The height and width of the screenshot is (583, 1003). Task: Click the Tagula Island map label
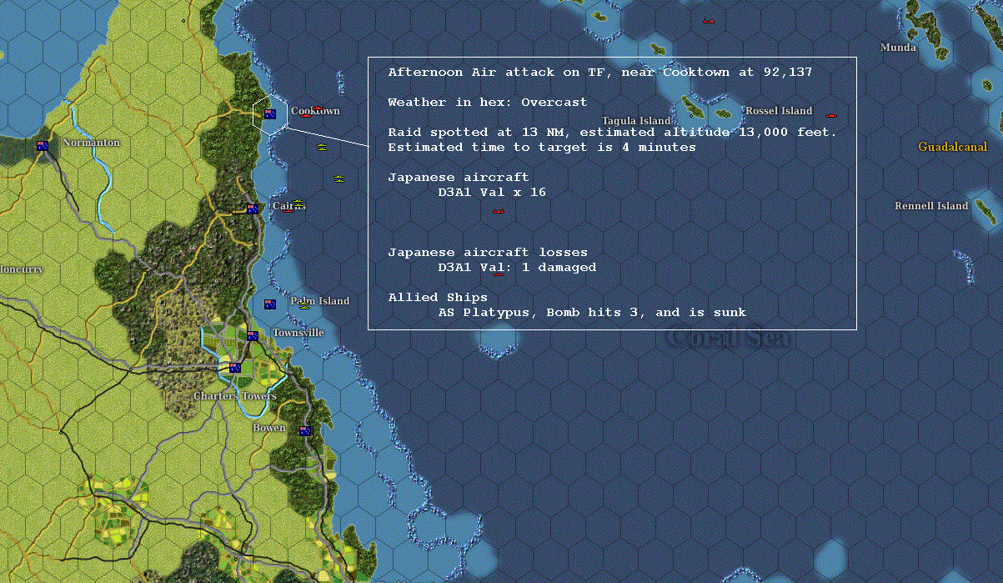pyautogui.click(x=636, y=121)
